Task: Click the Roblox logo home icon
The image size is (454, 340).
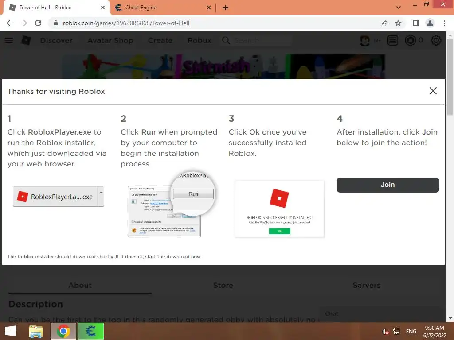Action: click(x=26, y=40)
